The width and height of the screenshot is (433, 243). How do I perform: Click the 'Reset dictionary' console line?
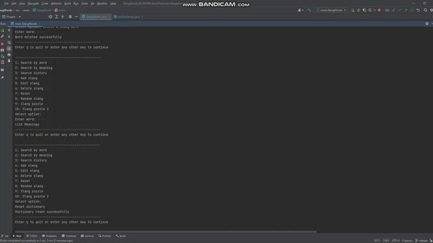[x=30, y=207]
